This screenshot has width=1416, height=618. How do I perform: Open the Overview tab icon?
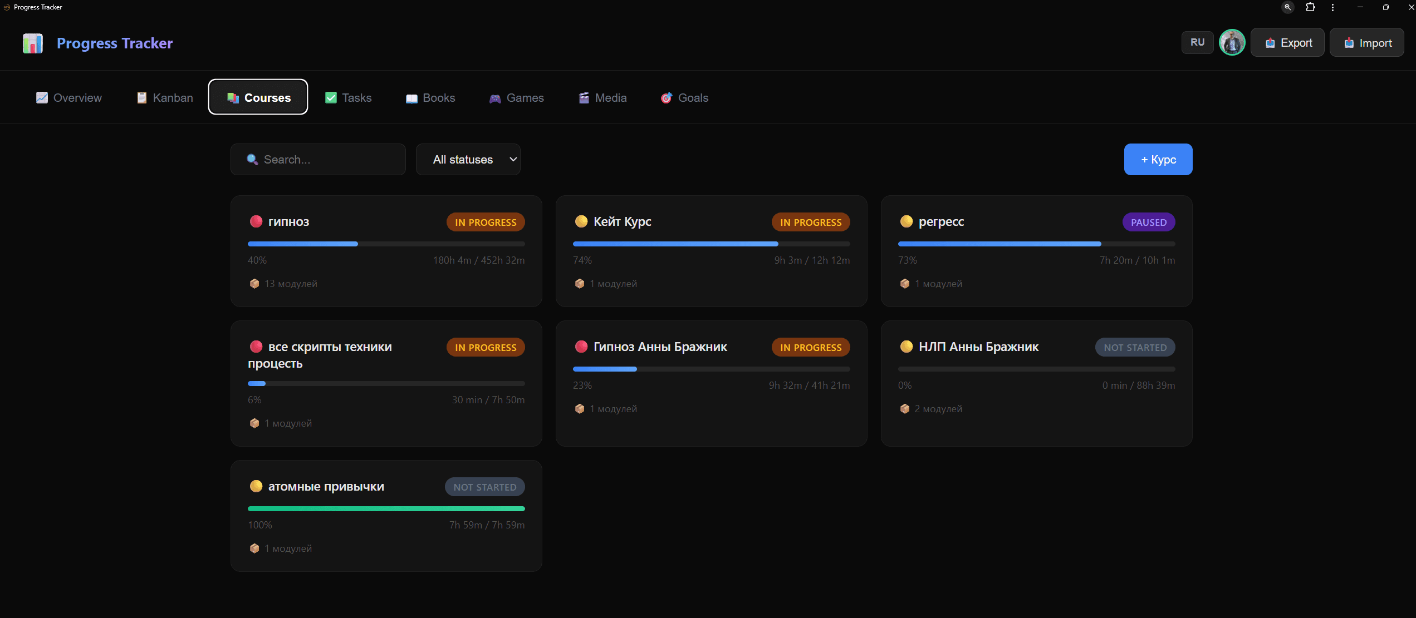click(x=42, y=97)
